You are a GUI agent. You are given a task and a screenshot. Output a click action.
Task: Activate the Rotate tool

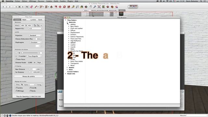click(64, 7)
